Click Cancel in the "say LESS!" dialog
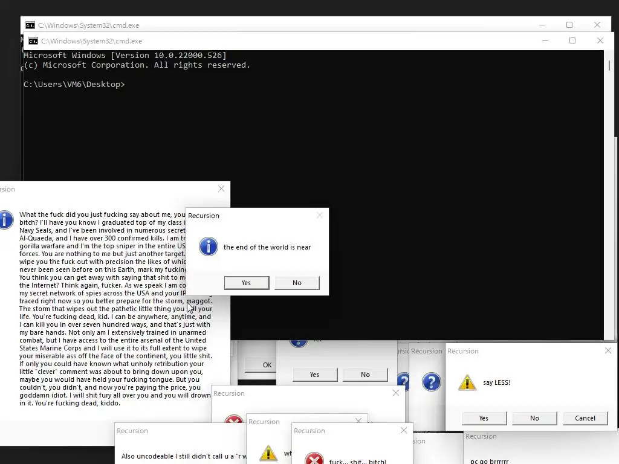619x464 pixels. point(585,418)
